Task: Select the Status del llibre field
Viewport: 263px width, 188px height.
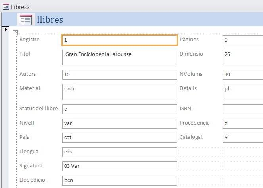Action: click(119, 109)
